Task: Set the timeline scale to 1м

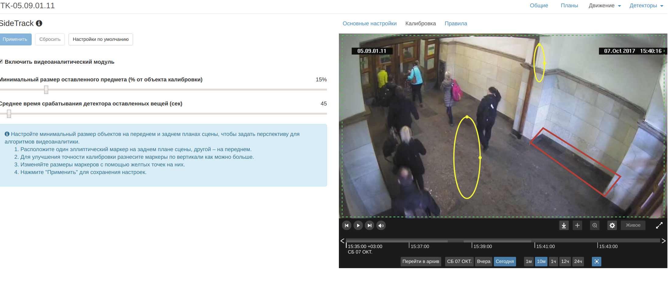Action: (529, 261)
